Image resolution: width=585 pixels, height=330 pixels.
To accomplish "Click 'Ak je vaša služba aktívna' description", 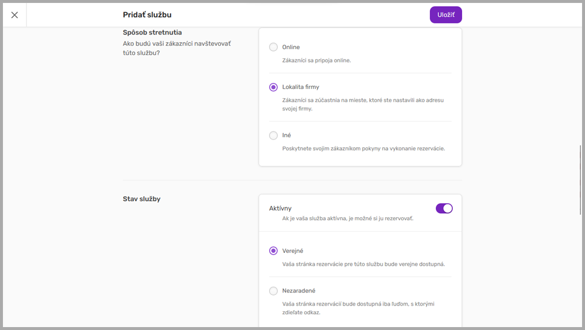I will (x=347, y=219).
